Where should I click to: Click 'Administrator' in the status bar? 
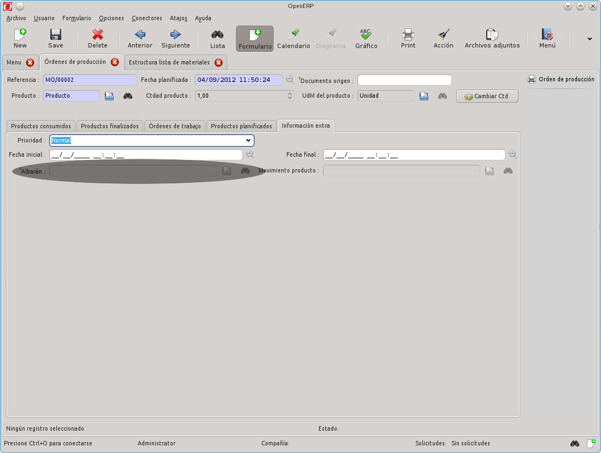(x=156, y=443)
